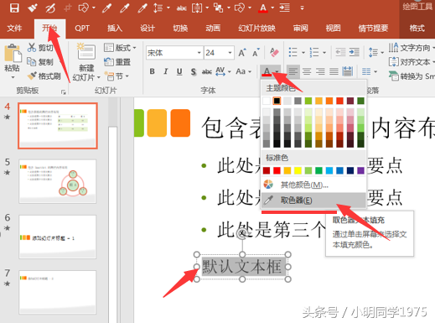The width and height of the screenshot is (435, 323).
Task: Switch to the 设计 design tab
Action: (148, 29)
